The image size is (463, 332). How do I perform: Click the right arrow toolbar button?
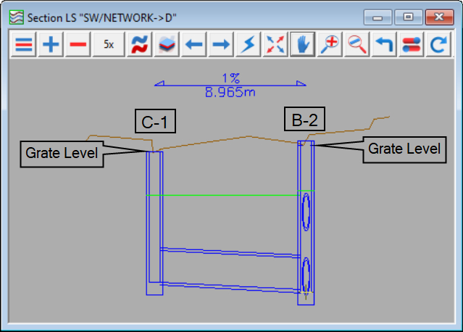tap(221, 44)
